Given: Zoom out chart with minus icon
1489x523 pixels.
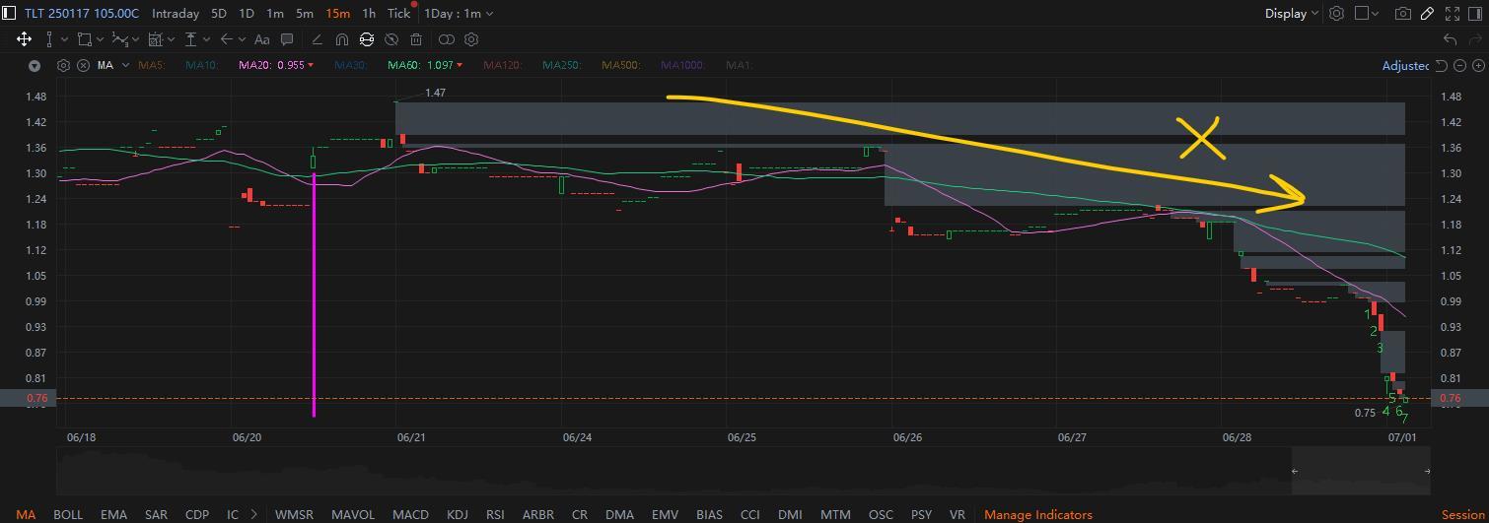Looking at the screenshot, I should point(1460,66).
